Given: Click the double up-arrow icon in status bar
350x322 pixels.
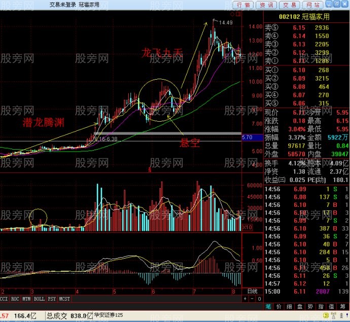Looking at the screenshot, I should (x=341, y=315).
